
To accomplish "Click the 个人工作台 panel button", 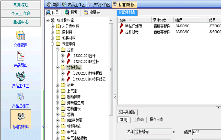I will (x=21, y=14).
